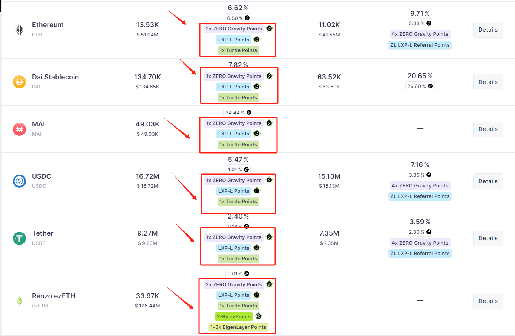Open Details for Dai Stablecoin
This screenshot has width=515, height=336.
pyautogui.click(x=488, y=82)
